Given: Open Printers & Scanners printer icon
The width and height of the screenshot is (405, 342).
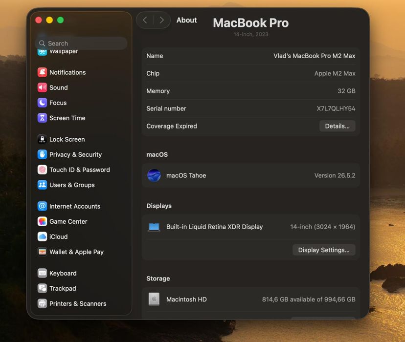Looking at the screenshot, I should point(42,303).
